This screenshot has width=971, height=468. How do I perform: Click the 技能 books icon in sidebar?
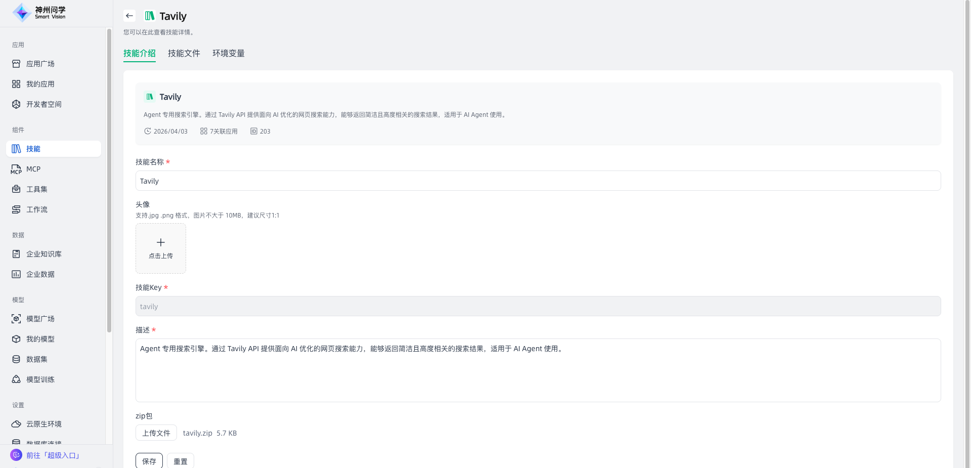(x=16, y=149)
